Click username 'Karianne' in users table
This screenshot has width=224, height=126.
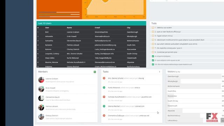pyautogui.click(x=49, y=45)
